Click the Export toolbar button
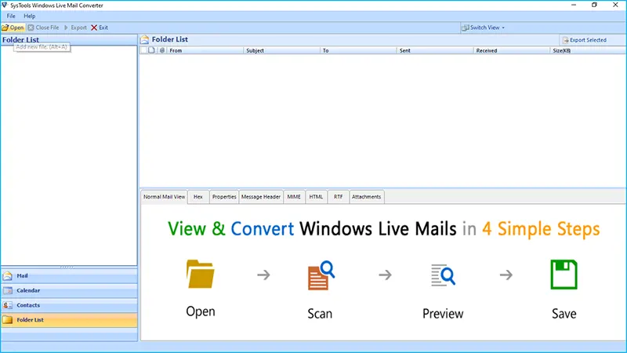This screenshot has width=627, height=353. [x=75, y=27]
